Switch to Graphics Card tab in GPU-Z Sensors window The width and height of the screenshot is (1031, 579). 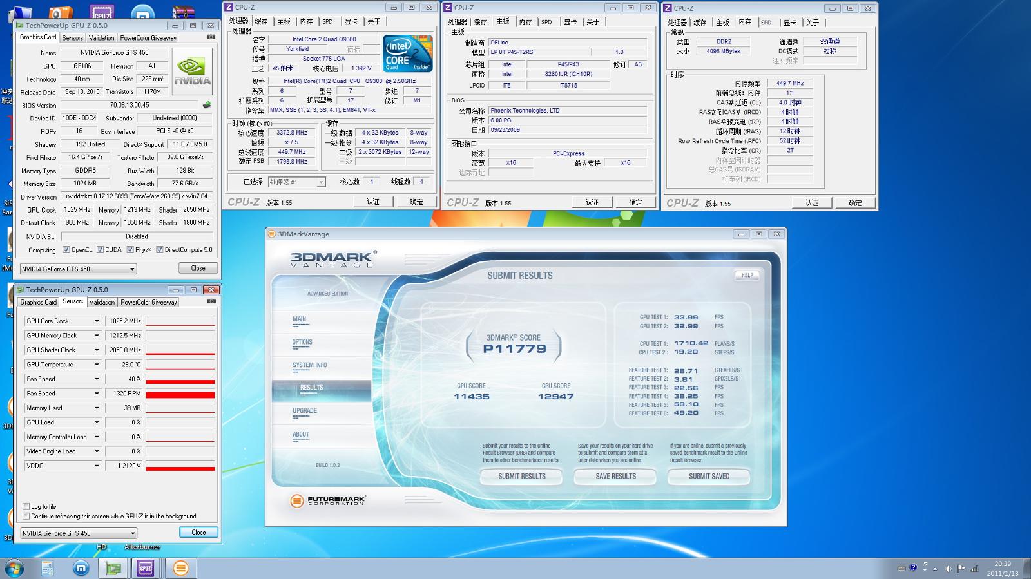(x=39, y=302)
